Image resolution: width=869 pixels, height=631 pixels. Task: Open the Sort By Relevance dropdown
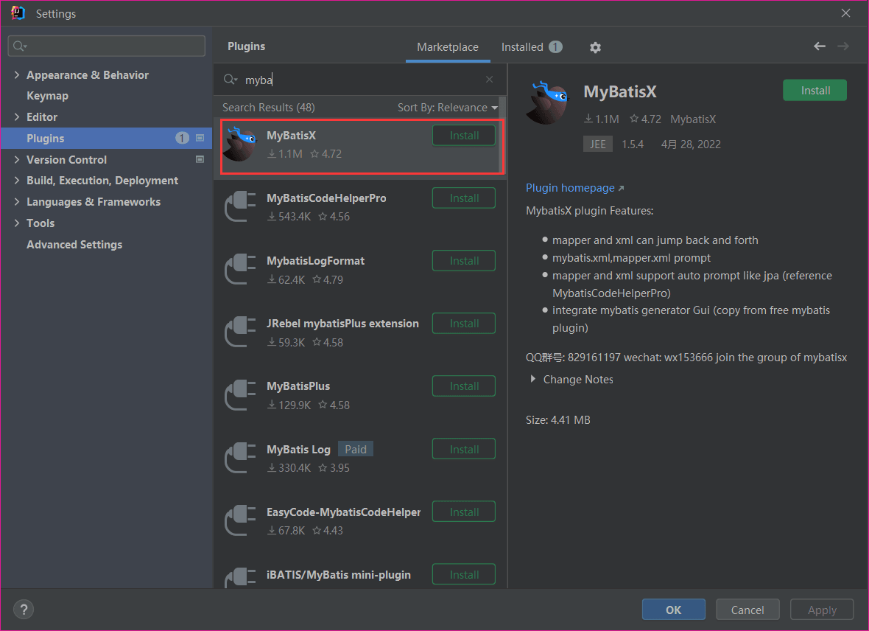(447, 108)
